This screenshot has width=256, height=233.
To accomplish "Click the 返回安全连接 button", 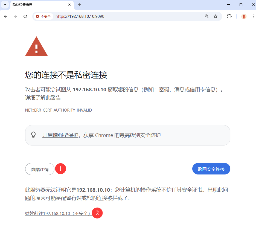I will pyautogui.click(x=211, y=169).
